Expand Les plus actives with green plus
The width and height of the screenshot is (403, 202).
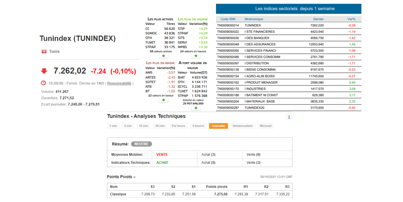[163, 56]
